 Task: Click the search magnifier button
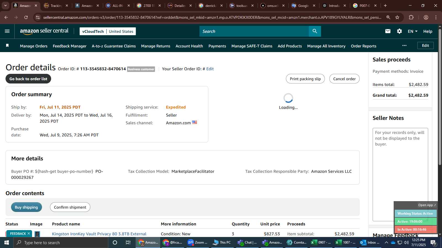click(x=315, y=31)
